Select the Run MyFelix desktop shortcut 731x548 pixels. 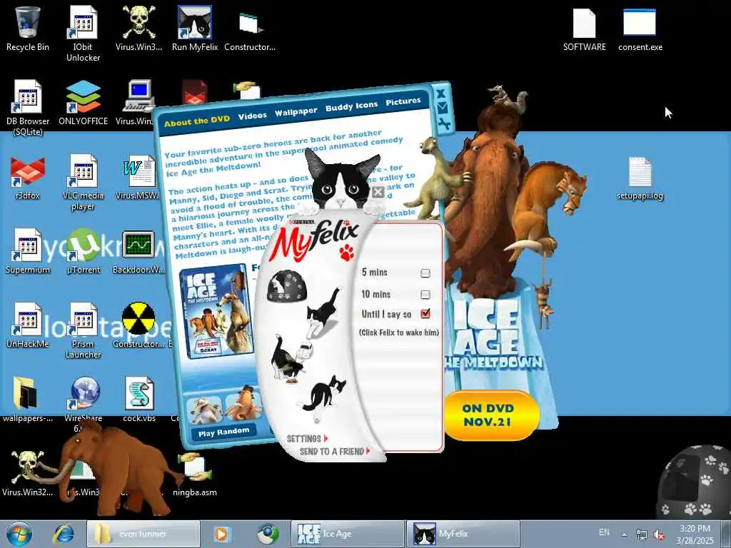pyautogui.click(x=195, y=29)
